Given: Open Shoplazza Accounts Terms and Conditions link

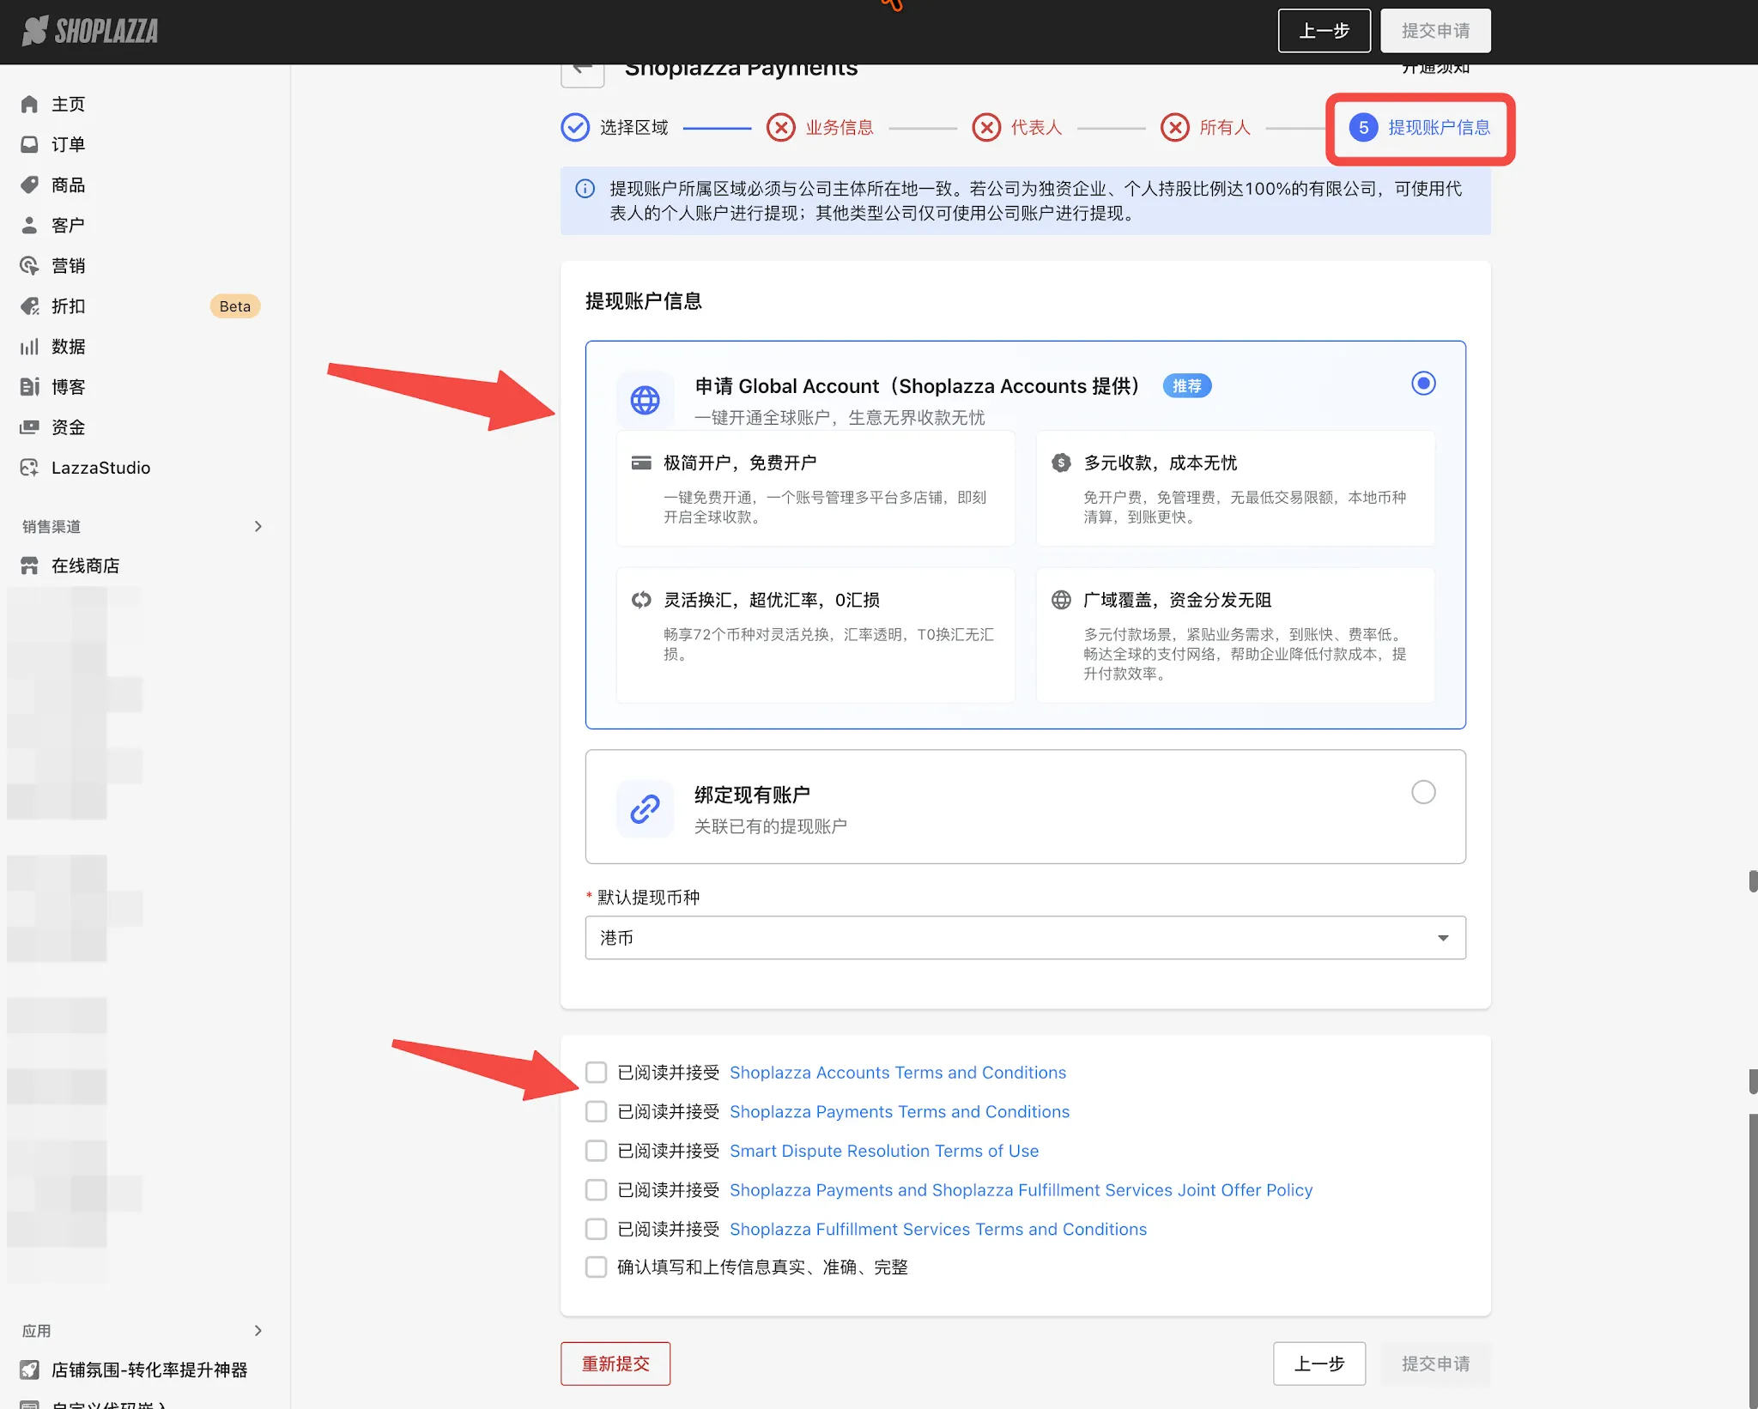Looking at the screenshot, I should point(898,1072).
